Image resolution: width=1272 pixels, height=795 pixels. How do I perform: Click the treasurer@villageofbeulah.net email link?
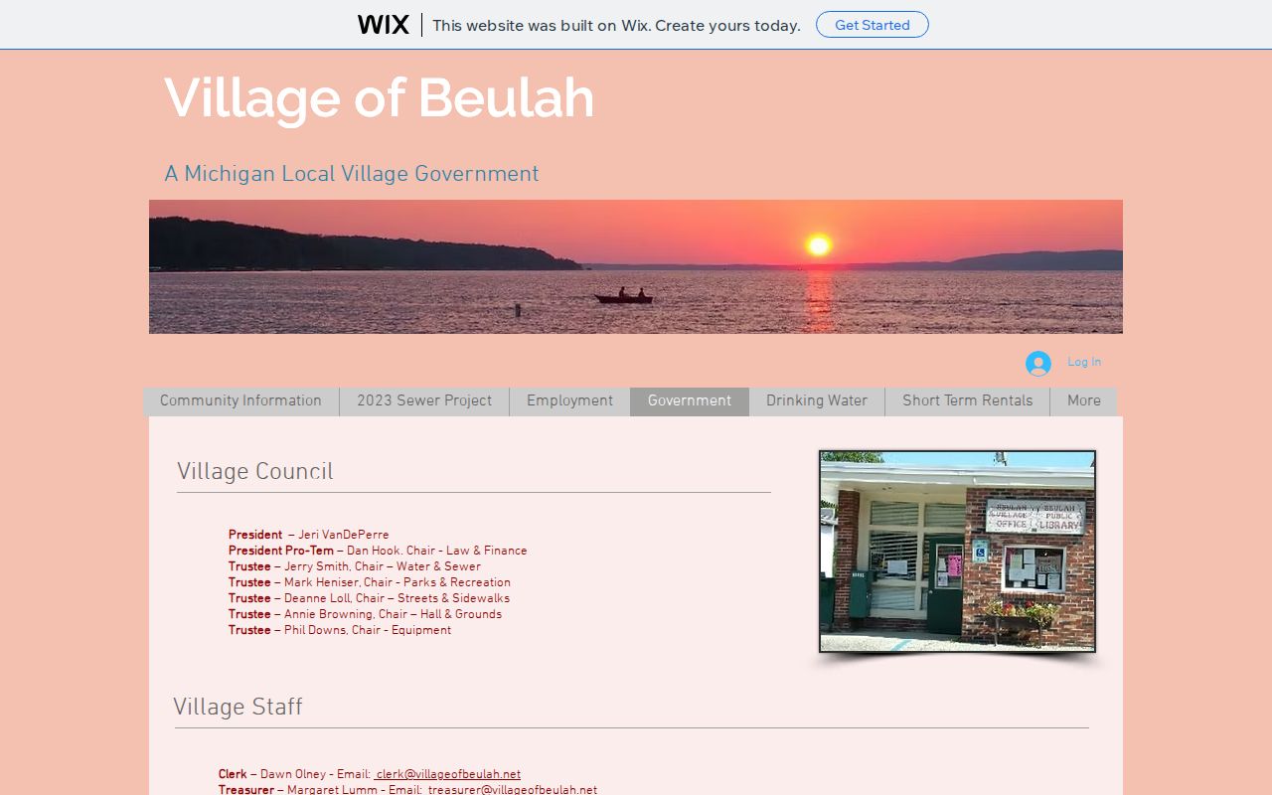click(x=513, y=791)
